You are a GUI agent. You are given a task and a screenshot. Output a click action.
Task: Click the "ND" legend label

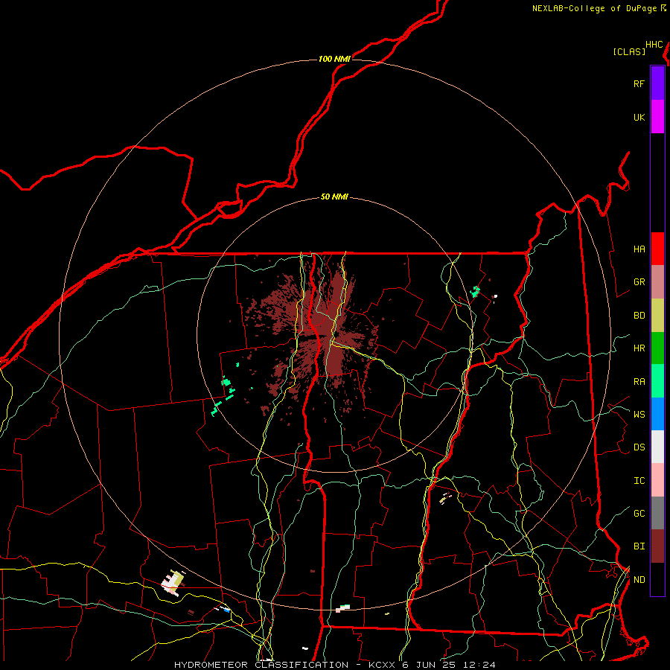(x=639, y=579)
